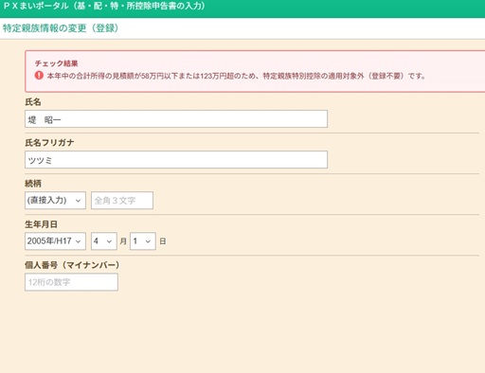Click the error message about 58万円以下
Image resolution: width=485 pixels, height=373 pixels.
point(236,76)
